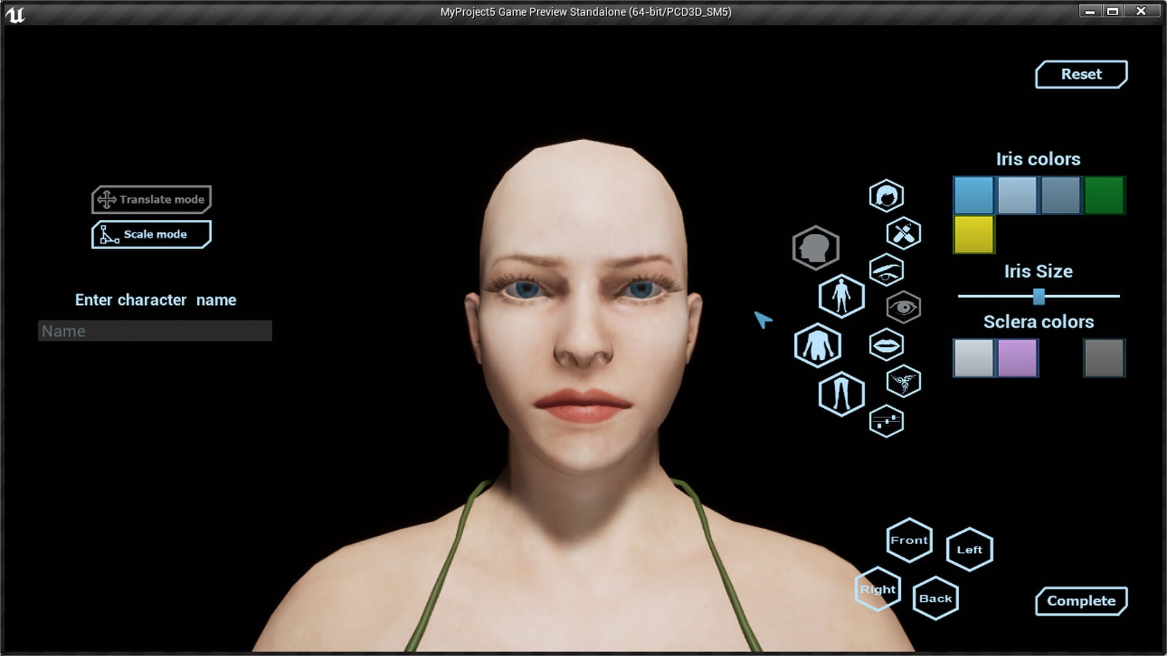
Task: Open the makeup tools hexagon icon
Action: pyautogui.click(x=903, y=233)
